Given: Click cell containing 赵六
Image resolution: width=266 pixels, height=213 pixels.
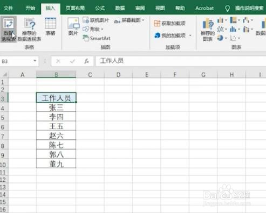Looking at the screenshot, I should [56, 136].
